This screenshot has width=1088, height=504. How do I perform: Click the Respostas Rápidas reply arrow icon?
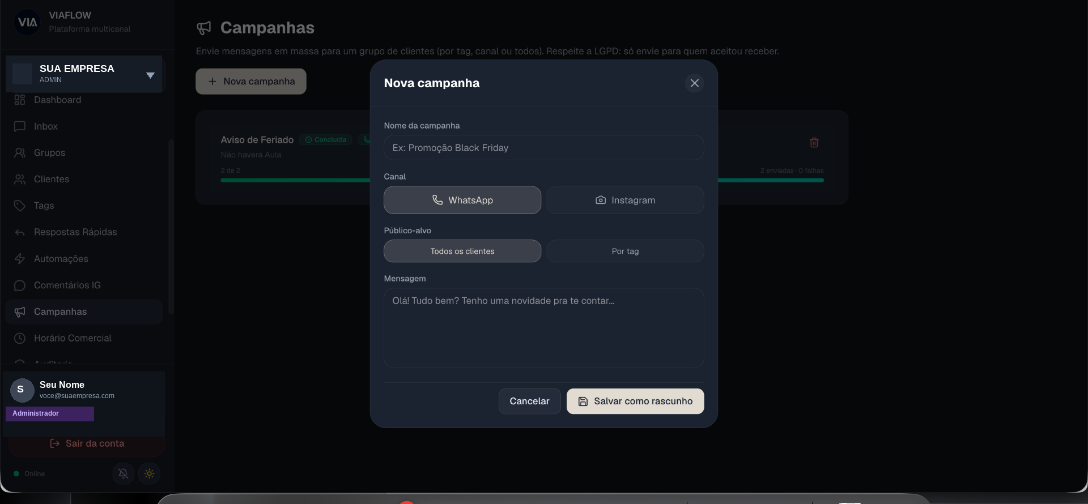coord(20,232)
